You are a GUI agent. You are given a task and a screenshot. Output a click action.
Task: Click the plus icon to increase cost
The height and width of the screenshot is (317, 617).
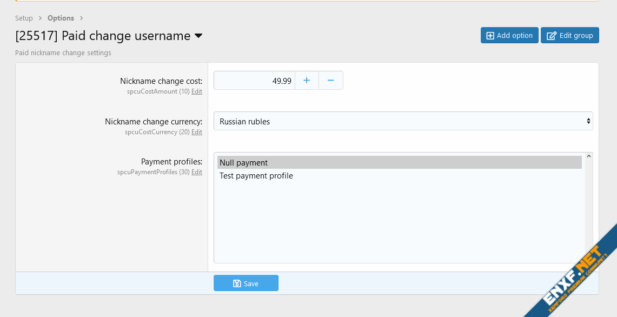[x=307, y=81]
